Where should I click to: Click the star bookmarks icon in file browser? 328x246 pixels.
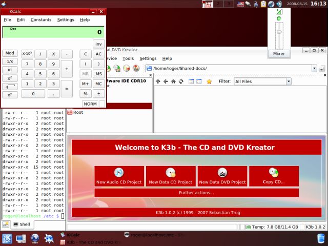[209, 81]
